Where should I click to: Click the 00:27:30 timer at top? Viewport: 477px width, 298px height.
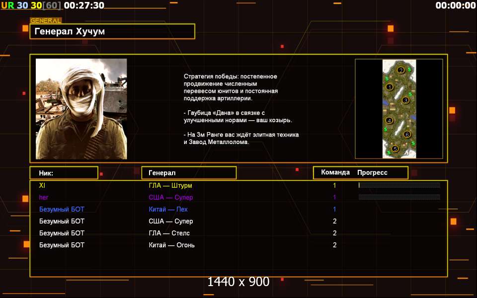pos(84,5)
